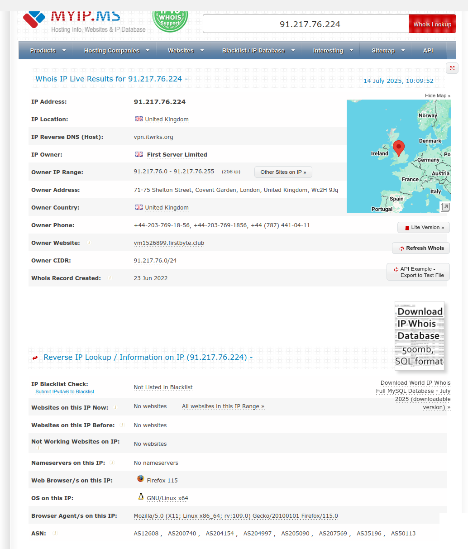468x549 pixels.
Task: Open map in new window icon
Action: point(445,207)
